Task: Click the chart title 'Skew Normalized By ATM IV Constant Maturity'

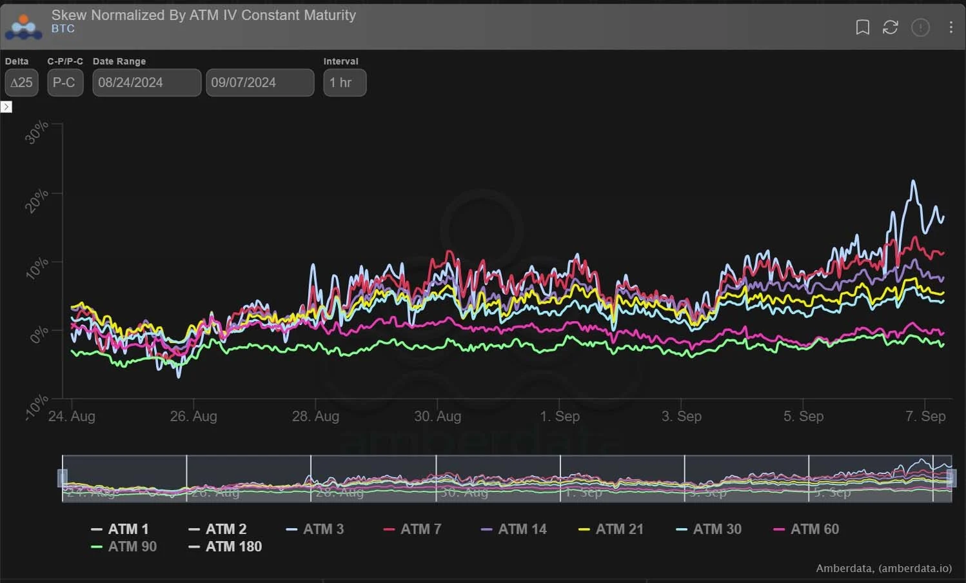Action: (204, 15)
